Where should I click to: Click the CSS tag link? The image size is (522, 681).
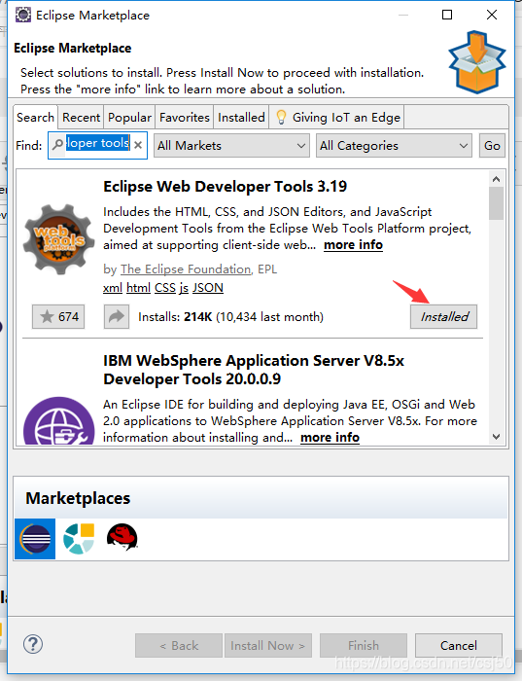(x=165, y=288)
